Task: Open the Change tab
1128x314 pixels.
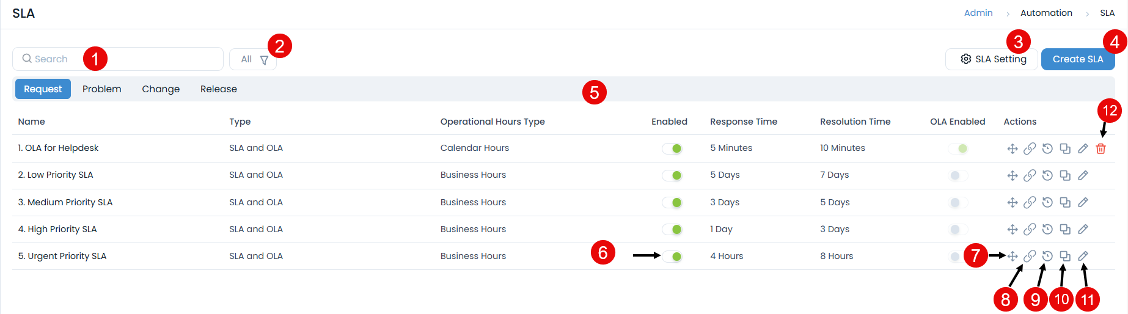Action: 161,89
